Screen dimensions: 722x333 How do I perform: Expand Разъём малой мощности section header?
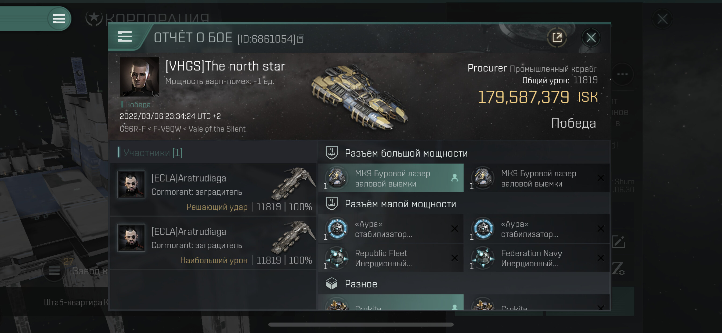(x=400, y=204)
